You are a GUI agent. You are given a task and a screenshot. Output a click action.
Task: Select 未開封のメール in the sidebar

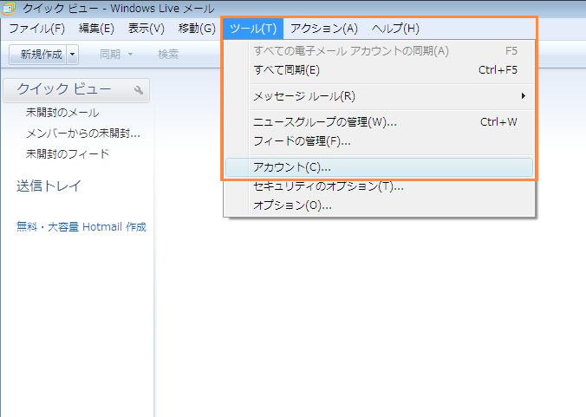pyautogui.click(x=62, y=113)
